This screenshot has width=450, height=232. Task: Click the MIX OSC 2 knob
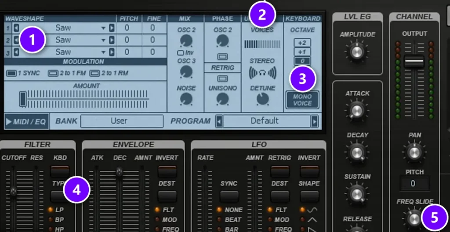pyautogui.click(x=186, y=40)
